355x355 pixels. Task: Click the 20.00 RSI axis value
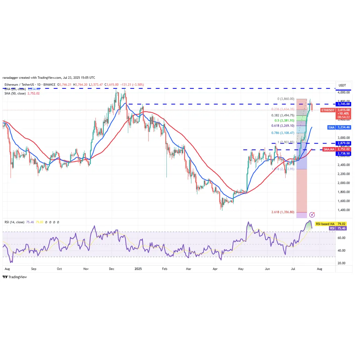pos(341,263)
